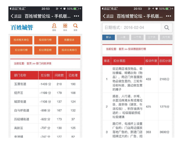Viewport: 190px width, 146px height.
Task: Go back with 返回 arrow on right phone
Action: [108, 16]
